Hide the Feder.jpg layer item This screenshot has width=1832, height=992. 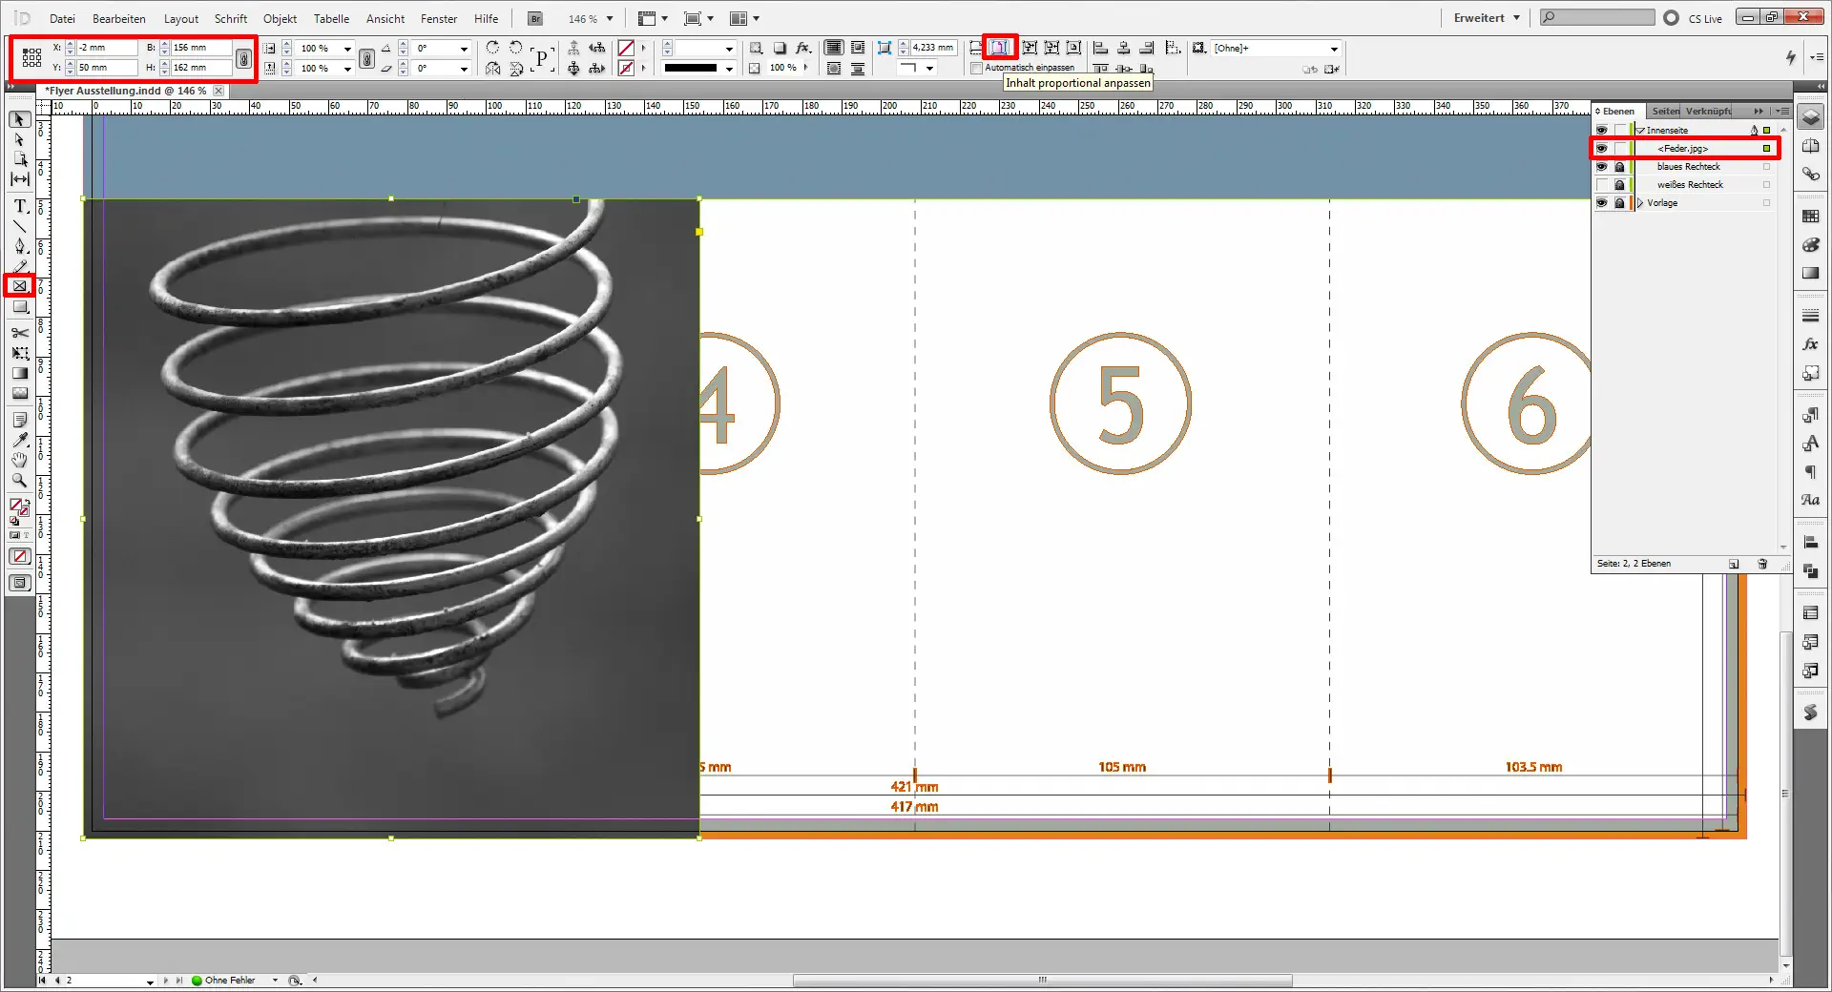(1601, 149)
